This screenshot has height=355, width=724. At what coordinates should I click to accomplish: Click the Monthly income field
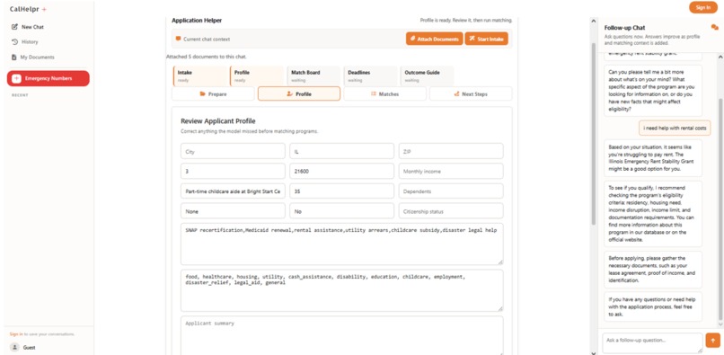tap(451, 171)
